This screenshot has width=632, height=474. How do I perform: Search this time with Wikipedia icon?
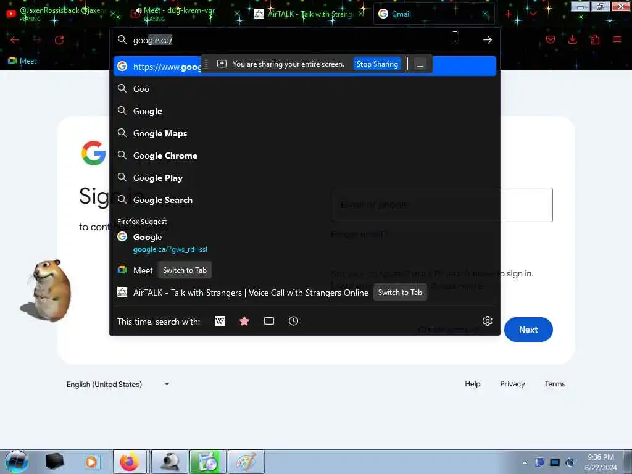[x=220, y=321]
